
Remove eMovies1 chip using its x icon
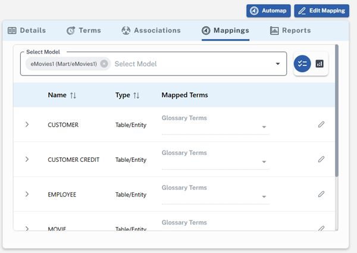click(x=104, y=64)
